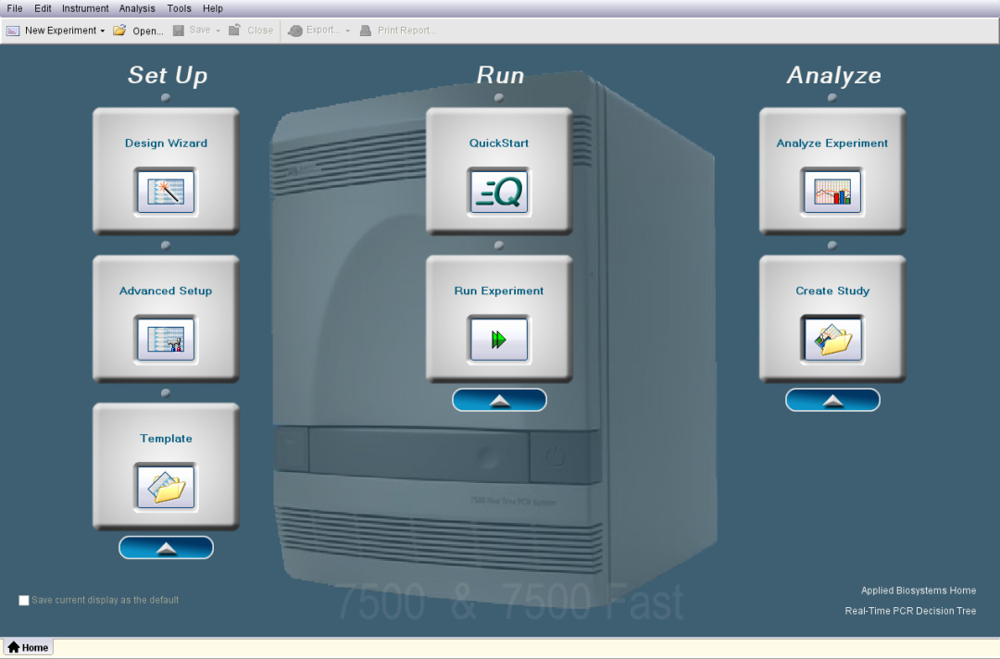Click the Create Study folder icon
The image size is (1000, 659).
pos(832,339)
